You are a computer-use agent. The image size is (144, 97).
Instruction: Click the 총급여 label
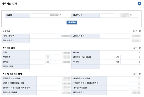pyautogui.click(x=9, y=15)
